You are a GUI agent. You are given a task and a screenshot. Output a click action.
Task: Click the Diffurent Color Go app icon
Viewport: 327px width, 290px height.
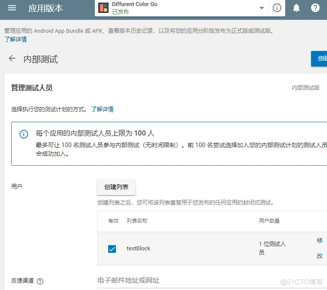(x=103, y=8)
